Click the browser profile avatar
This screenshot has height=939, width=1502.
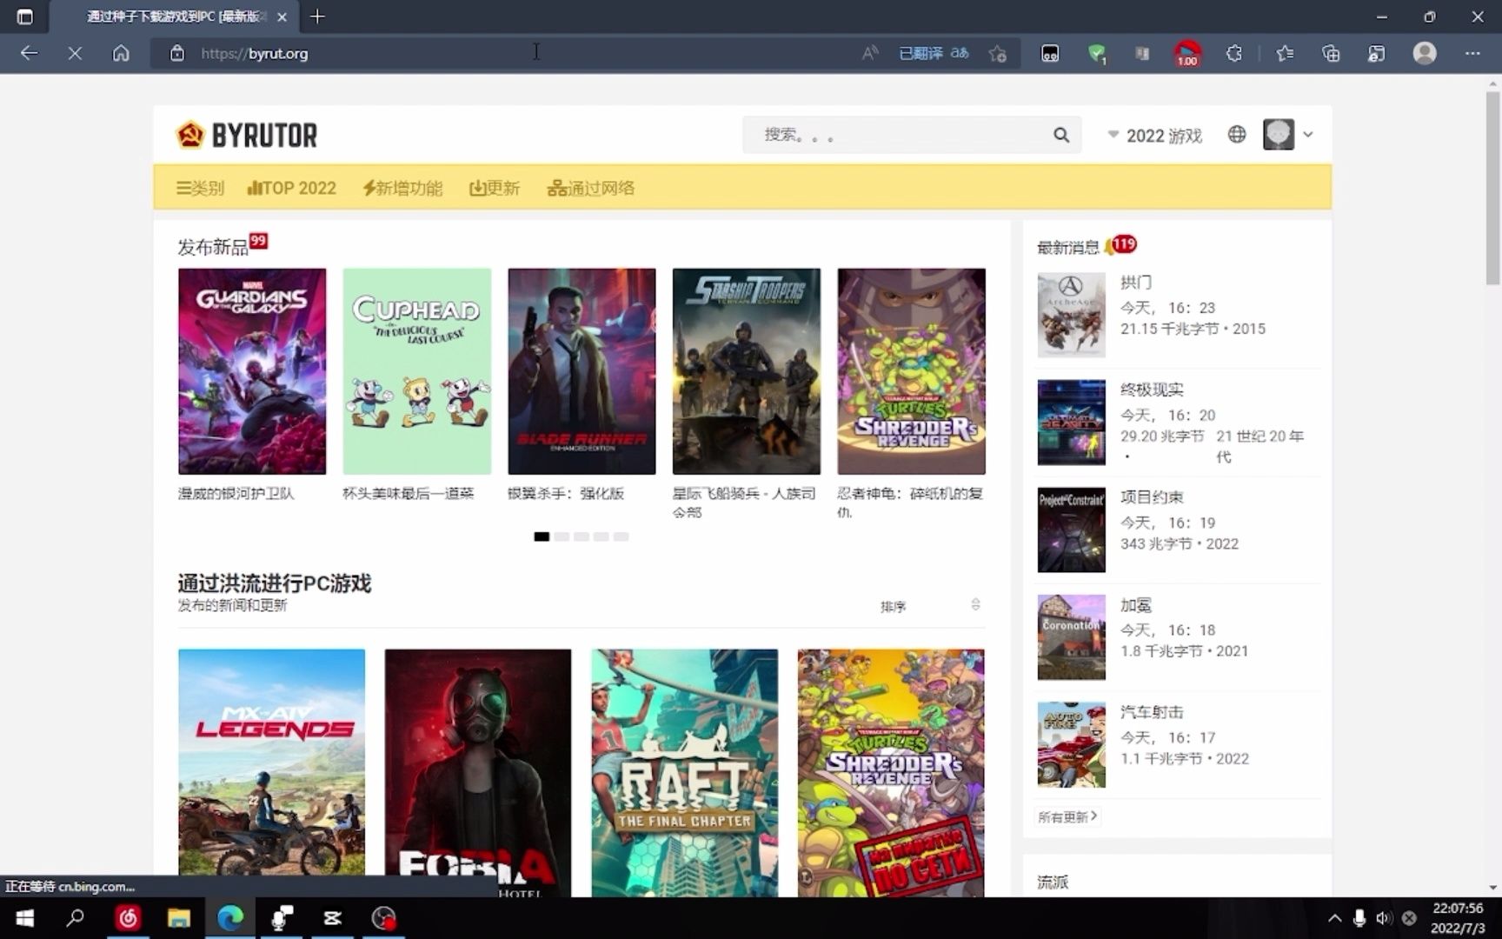coord(1425,53)
